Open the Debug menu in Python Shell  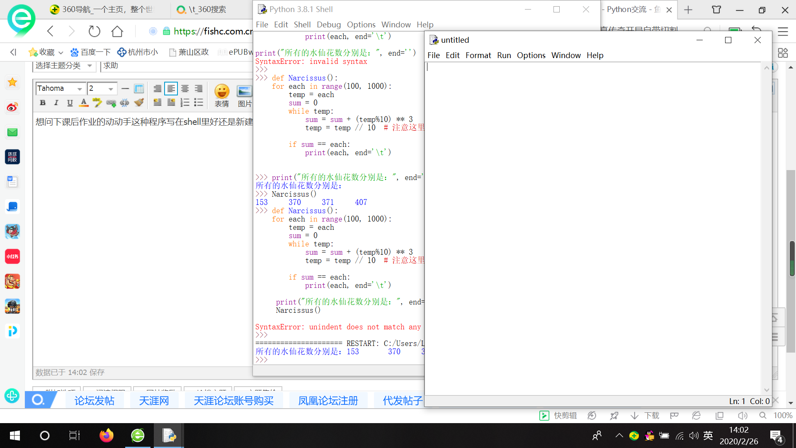tap(328, 24)
